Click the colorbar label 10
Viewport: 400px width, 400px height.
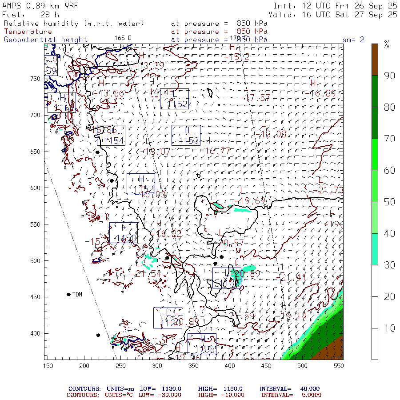coord(389,328)
